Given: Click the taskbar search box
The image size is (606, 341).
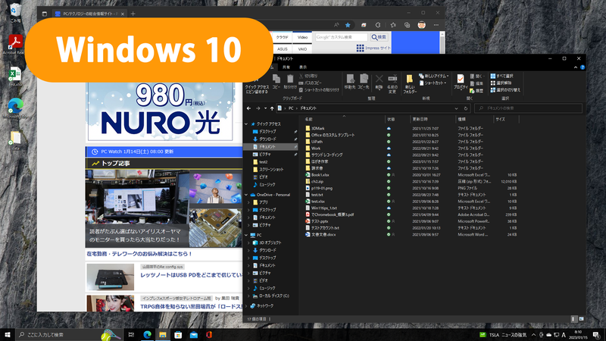Looking at the screenshot, I should [70, 335].
